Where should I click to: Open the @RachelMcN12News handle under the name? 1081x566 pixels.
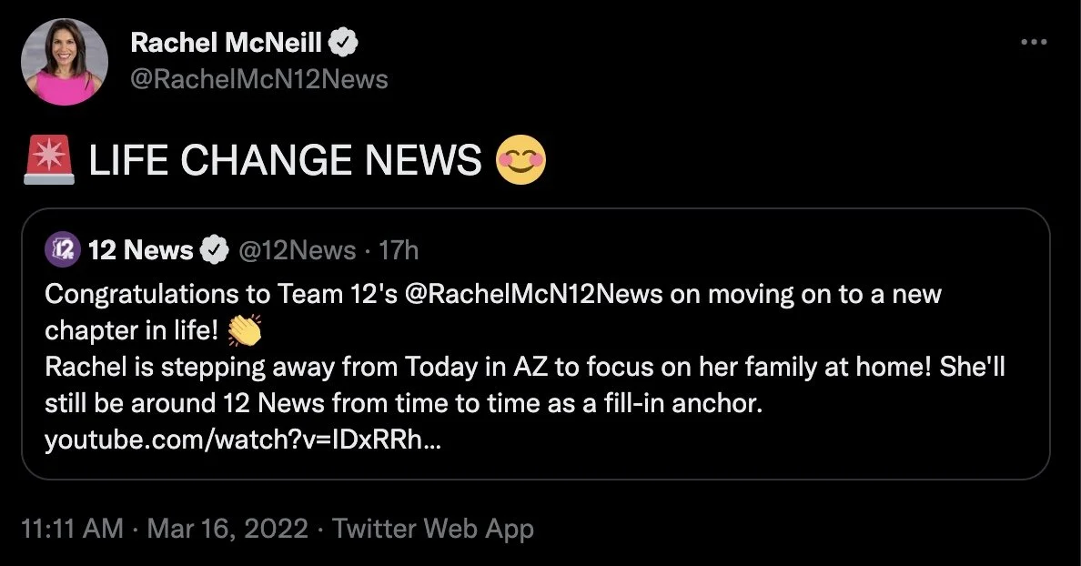click(259, 79)
